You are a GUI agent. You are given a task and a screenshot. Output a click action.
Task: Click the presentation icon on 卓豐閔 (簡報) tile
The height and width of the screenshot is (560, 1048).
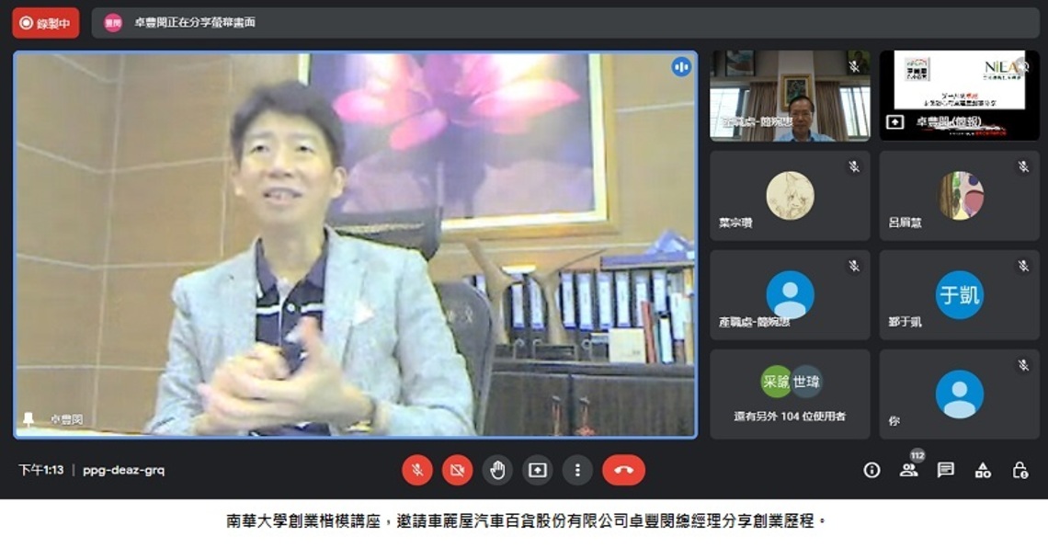point(895,122)
